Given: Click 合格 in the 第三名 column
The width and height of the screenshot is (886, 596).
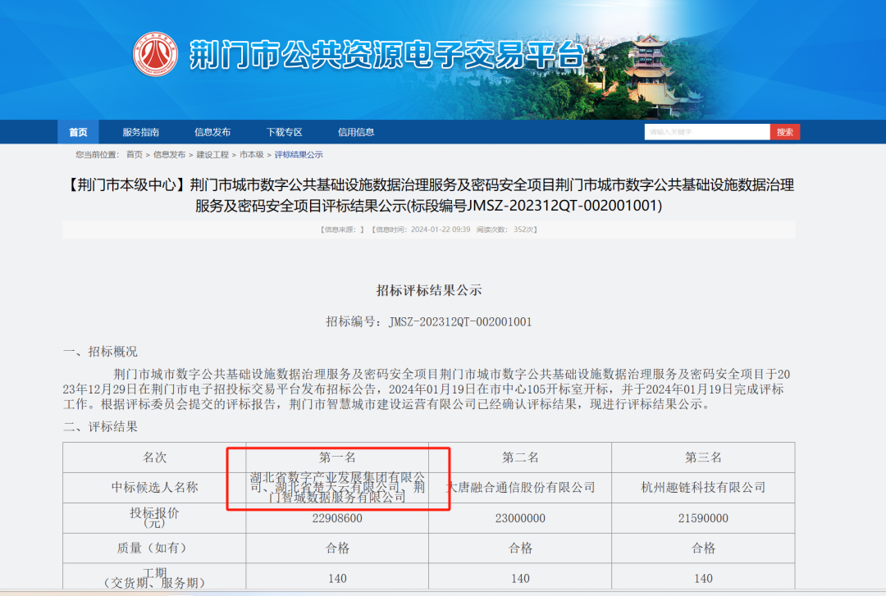Looking at the screenshot, I should [x=704, y=548].
